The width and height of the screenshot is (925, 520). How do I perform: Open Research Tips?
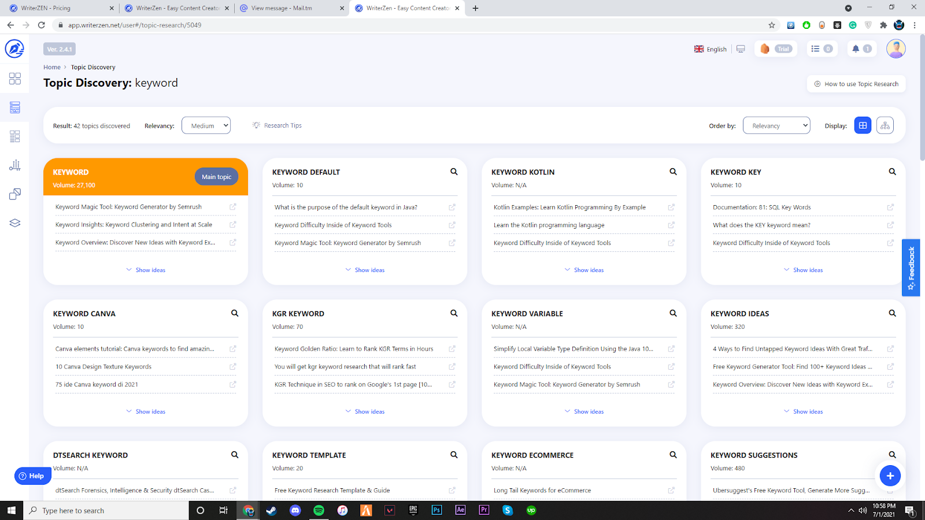pyautogui.click(x=277, y=125)
